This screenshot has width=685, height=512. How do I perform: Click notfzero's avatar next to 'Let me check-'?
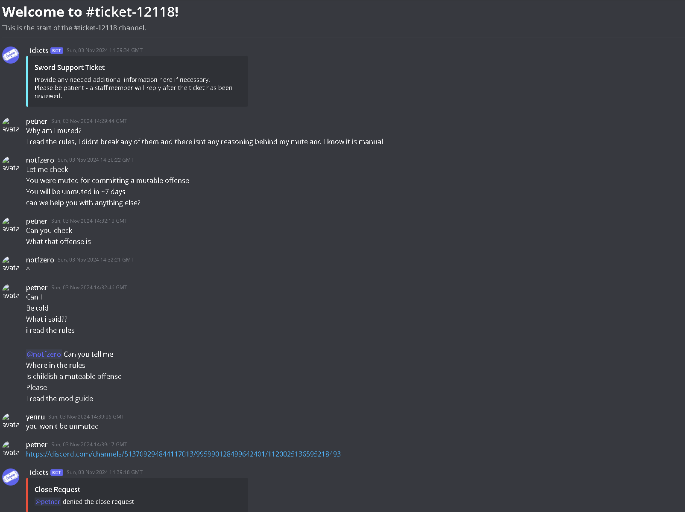tap(11, 164)
